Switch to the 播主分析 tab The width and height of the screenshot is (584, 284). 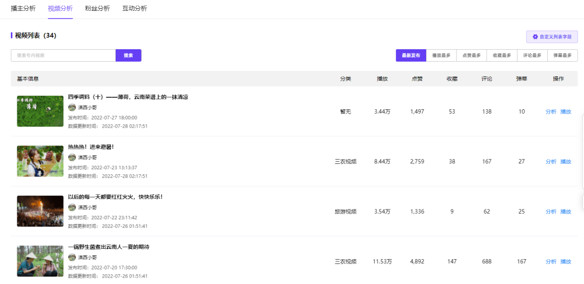[x=23, y=9]
